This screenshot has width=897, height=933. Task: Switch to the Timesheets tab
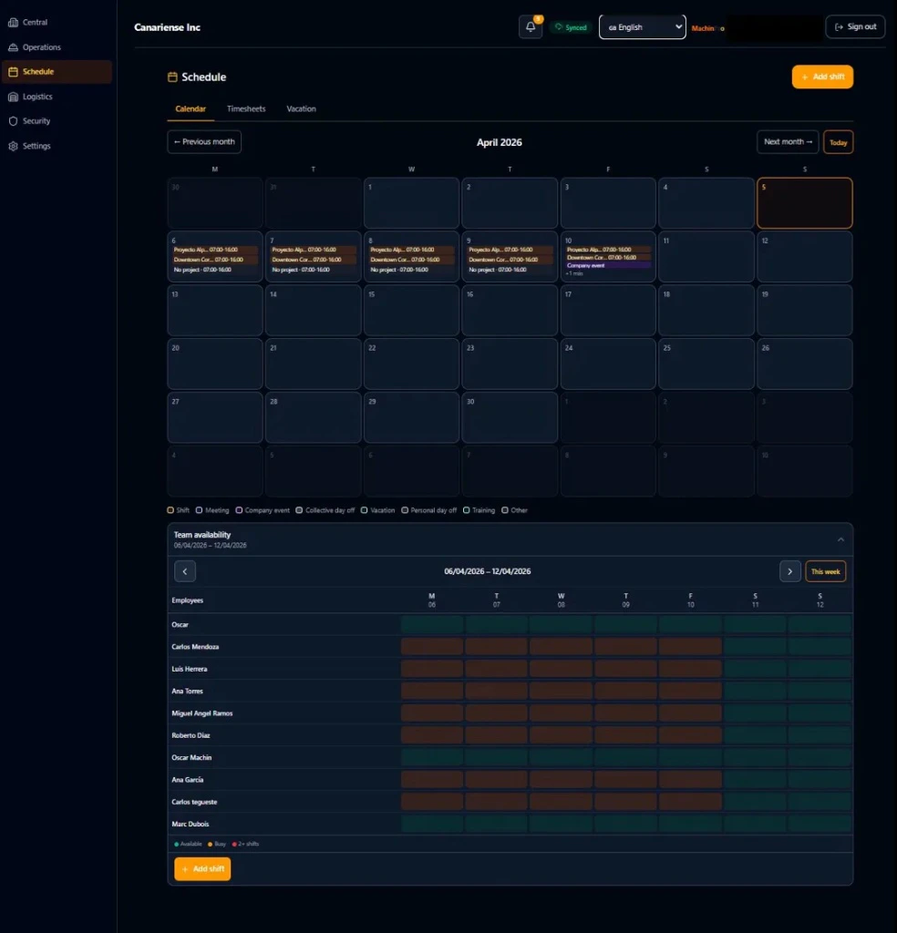click(246, 108)
